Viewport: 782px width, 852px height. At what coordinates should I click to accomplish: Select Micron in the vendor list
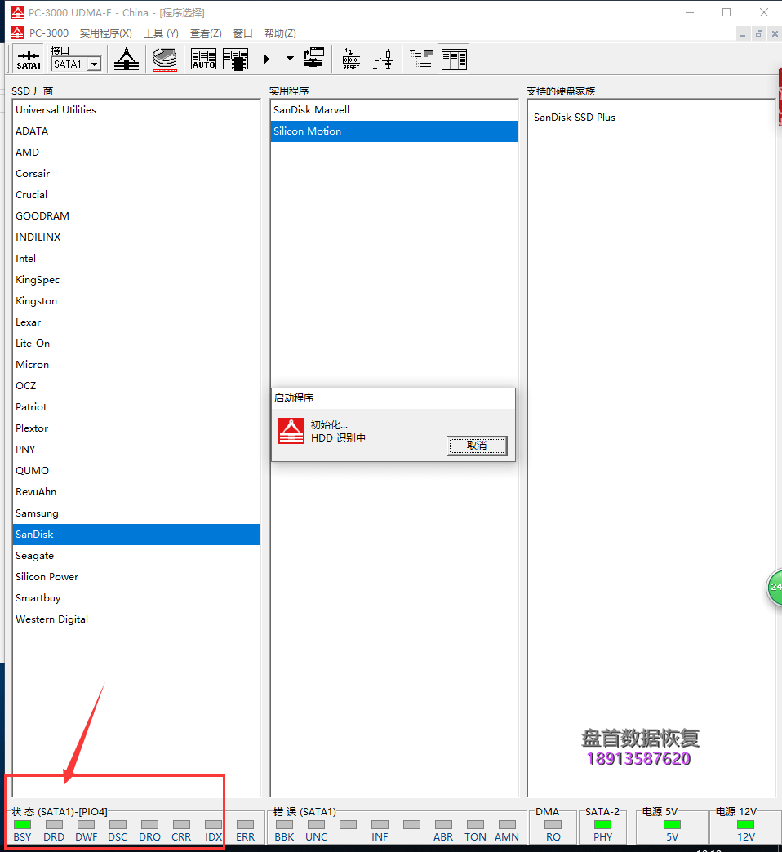136,364
